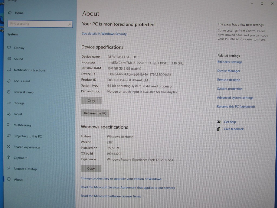Click the Rename this PC button
The height and width of the screenshot is (208, 277).
point(95,113)
